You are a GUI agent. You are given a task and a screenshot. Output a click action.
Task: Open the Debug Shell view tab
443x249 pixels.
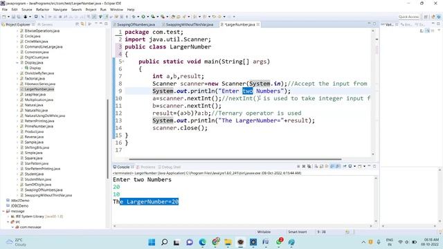(x=169, y=167)
